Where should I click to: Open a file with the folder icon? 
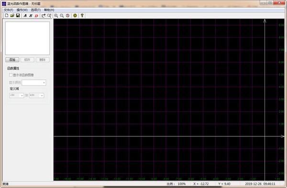tap(12, 16)
